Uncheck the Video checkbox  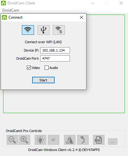(29, 68)
